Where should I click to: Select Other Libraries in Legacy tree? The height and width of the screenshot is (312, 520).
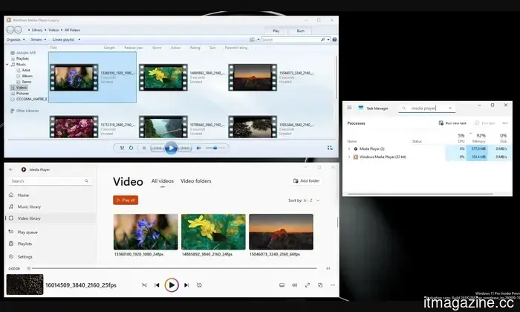[27, 111]
